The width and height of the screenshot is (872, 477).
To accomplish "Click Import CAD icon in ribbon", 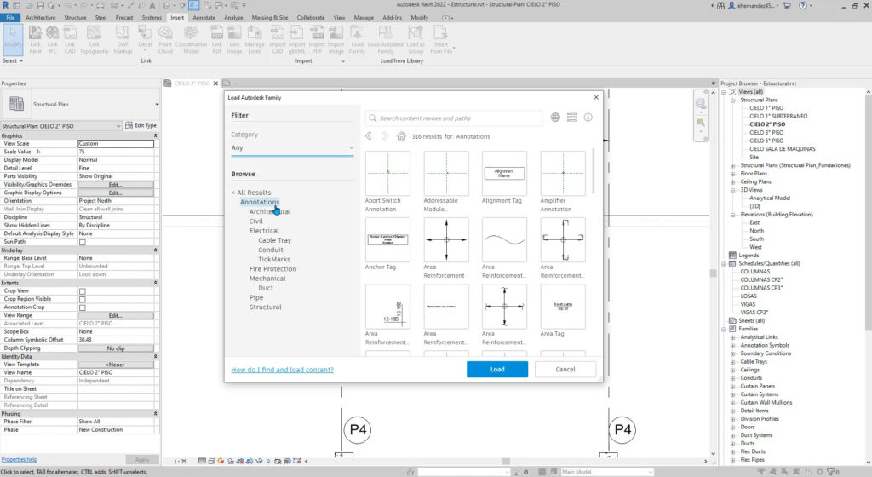I will (278, 39).
